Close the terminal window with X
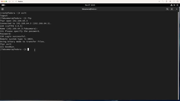This screenshot has width=180, height=101. [177, 9]
